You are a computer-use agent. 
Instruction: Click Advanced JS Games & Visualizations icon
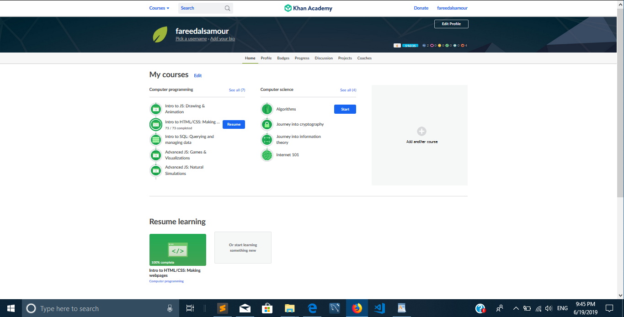click(155, 155)
